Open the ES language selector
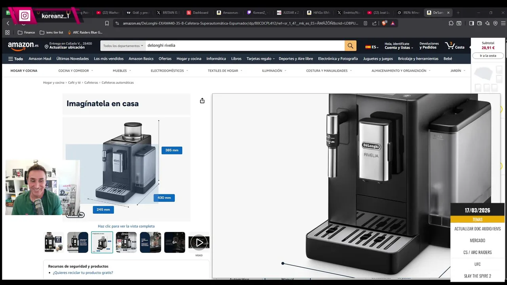The width and height of the screenshot is (507, 285). click(372, 47)
